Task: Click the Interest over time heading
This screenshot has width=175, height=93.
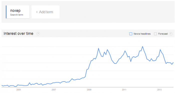Action: [x=18, y=33]
